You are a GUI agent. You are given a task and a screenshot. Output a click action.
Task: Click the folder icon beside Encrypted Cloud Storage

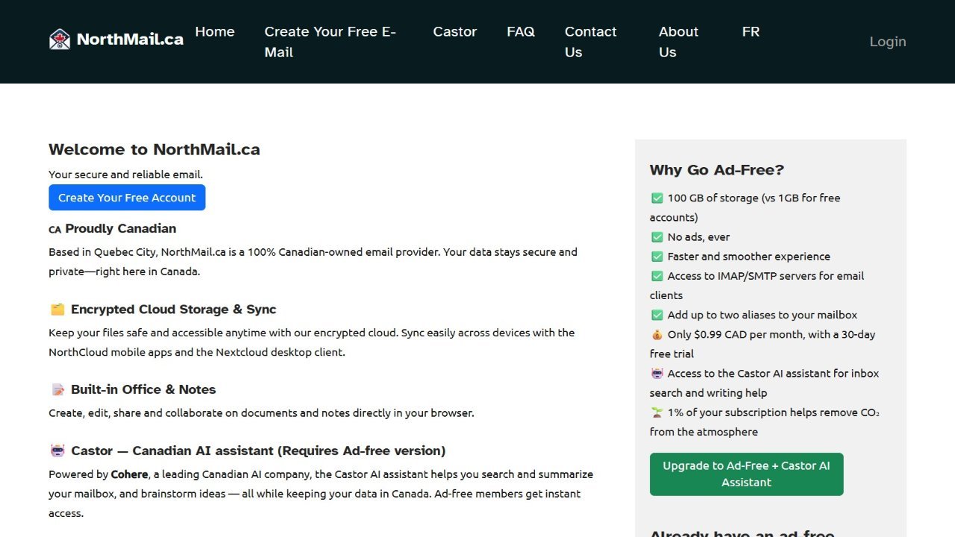(57, 310)
